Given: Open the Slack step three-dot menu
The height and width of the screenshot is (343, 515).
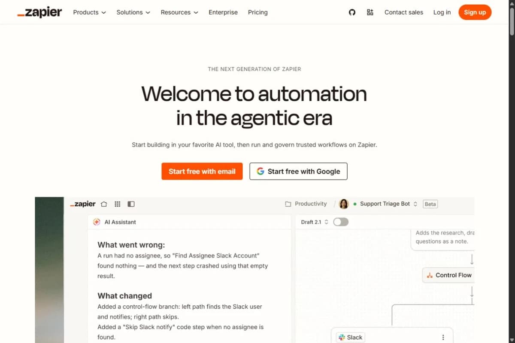Looking at the screenshot, I should click(x=443, y=337).
